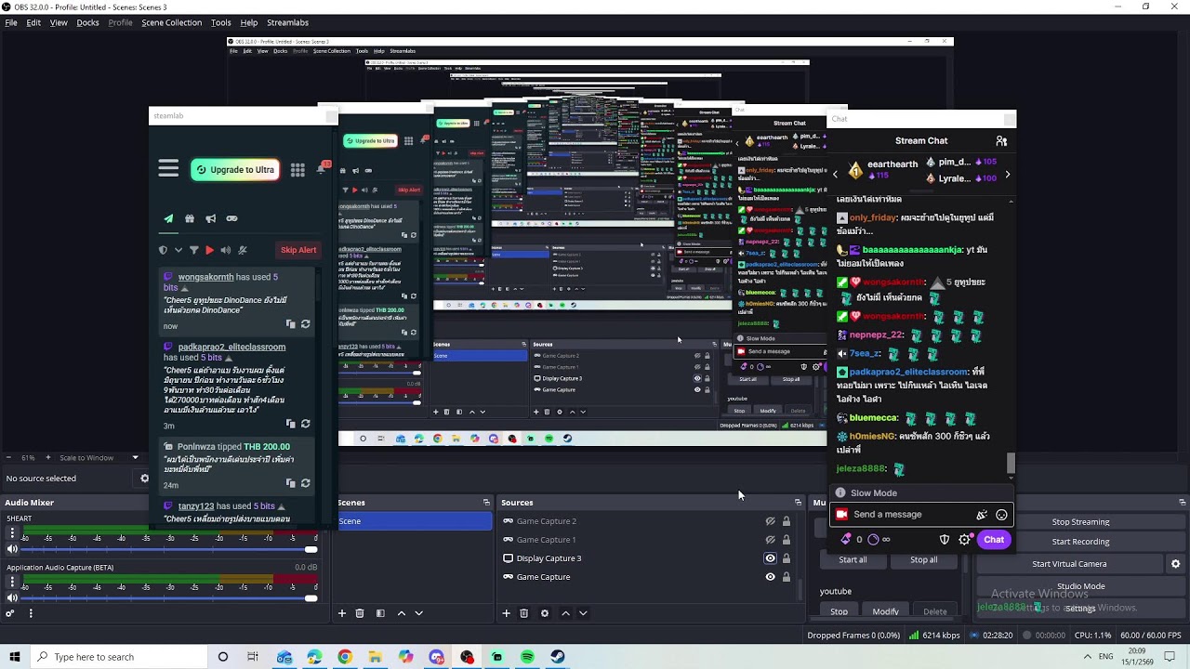
Task: Click Stop Streaming
Action: [1080, 522]
